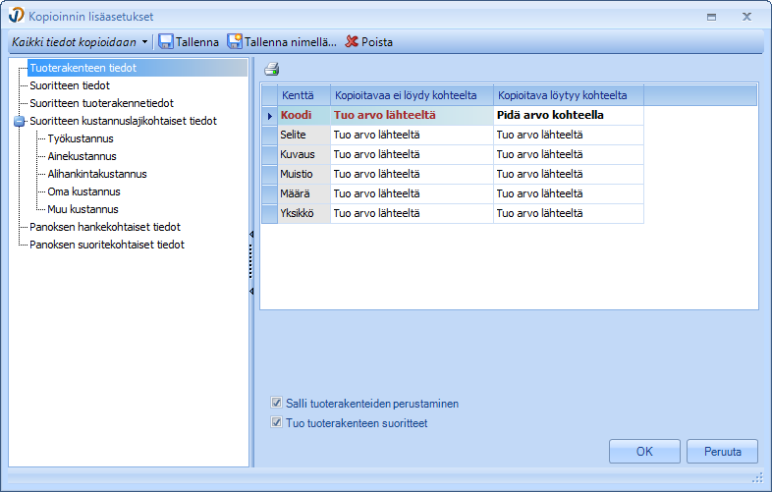772x492 pixels.
Task: Click the Pidä arvo kohteella cell
Action: 550,116
